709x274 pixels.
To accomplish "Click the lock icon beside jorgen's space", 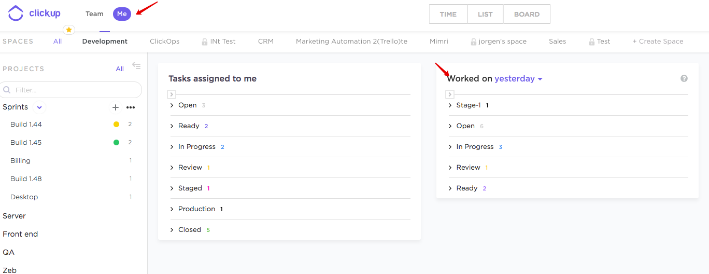I will tap(474, 42).
